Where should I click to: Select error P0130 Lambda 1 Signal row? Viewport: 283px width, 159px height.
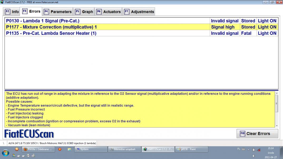(x=142, y=21)
